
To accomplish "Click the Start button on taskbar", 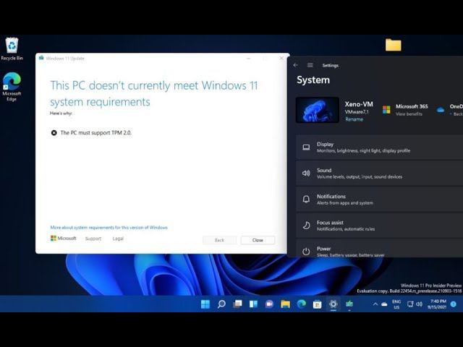I will click(205, 304).
